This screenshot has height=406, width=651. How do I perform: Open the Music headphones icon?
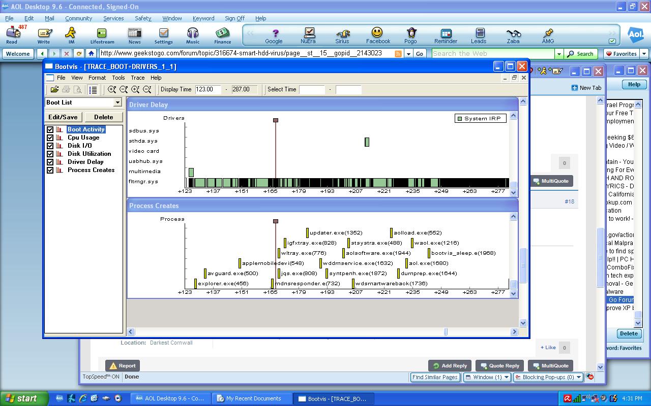192,35
